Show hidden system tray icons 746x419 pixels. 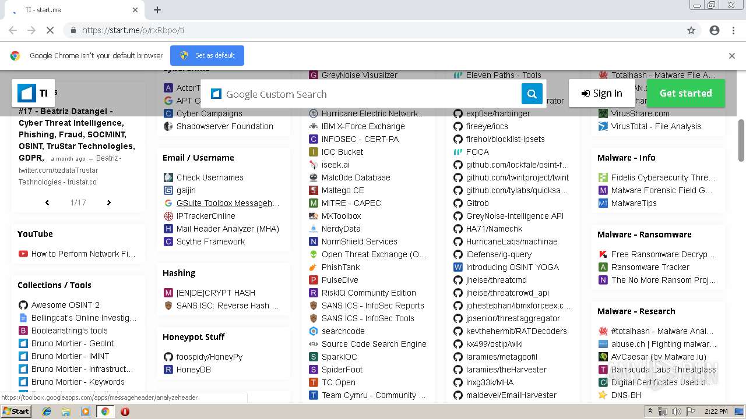point(650,411)
